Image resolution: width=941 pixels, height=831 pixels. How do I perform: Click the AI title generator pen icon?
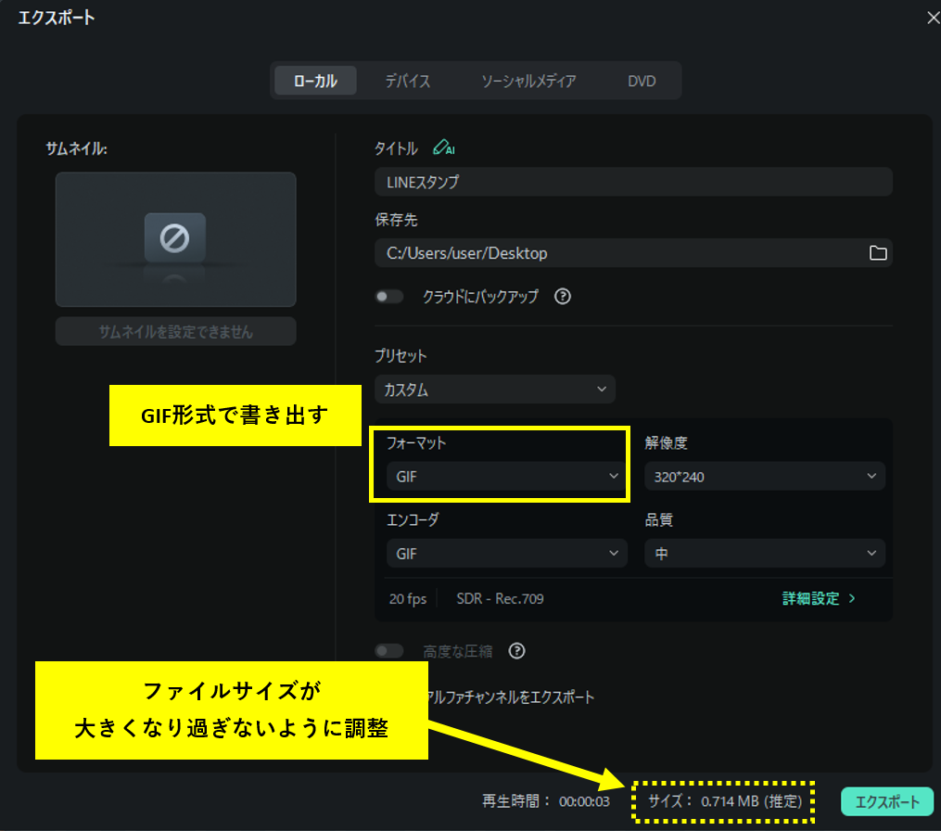tap(443, 147)
